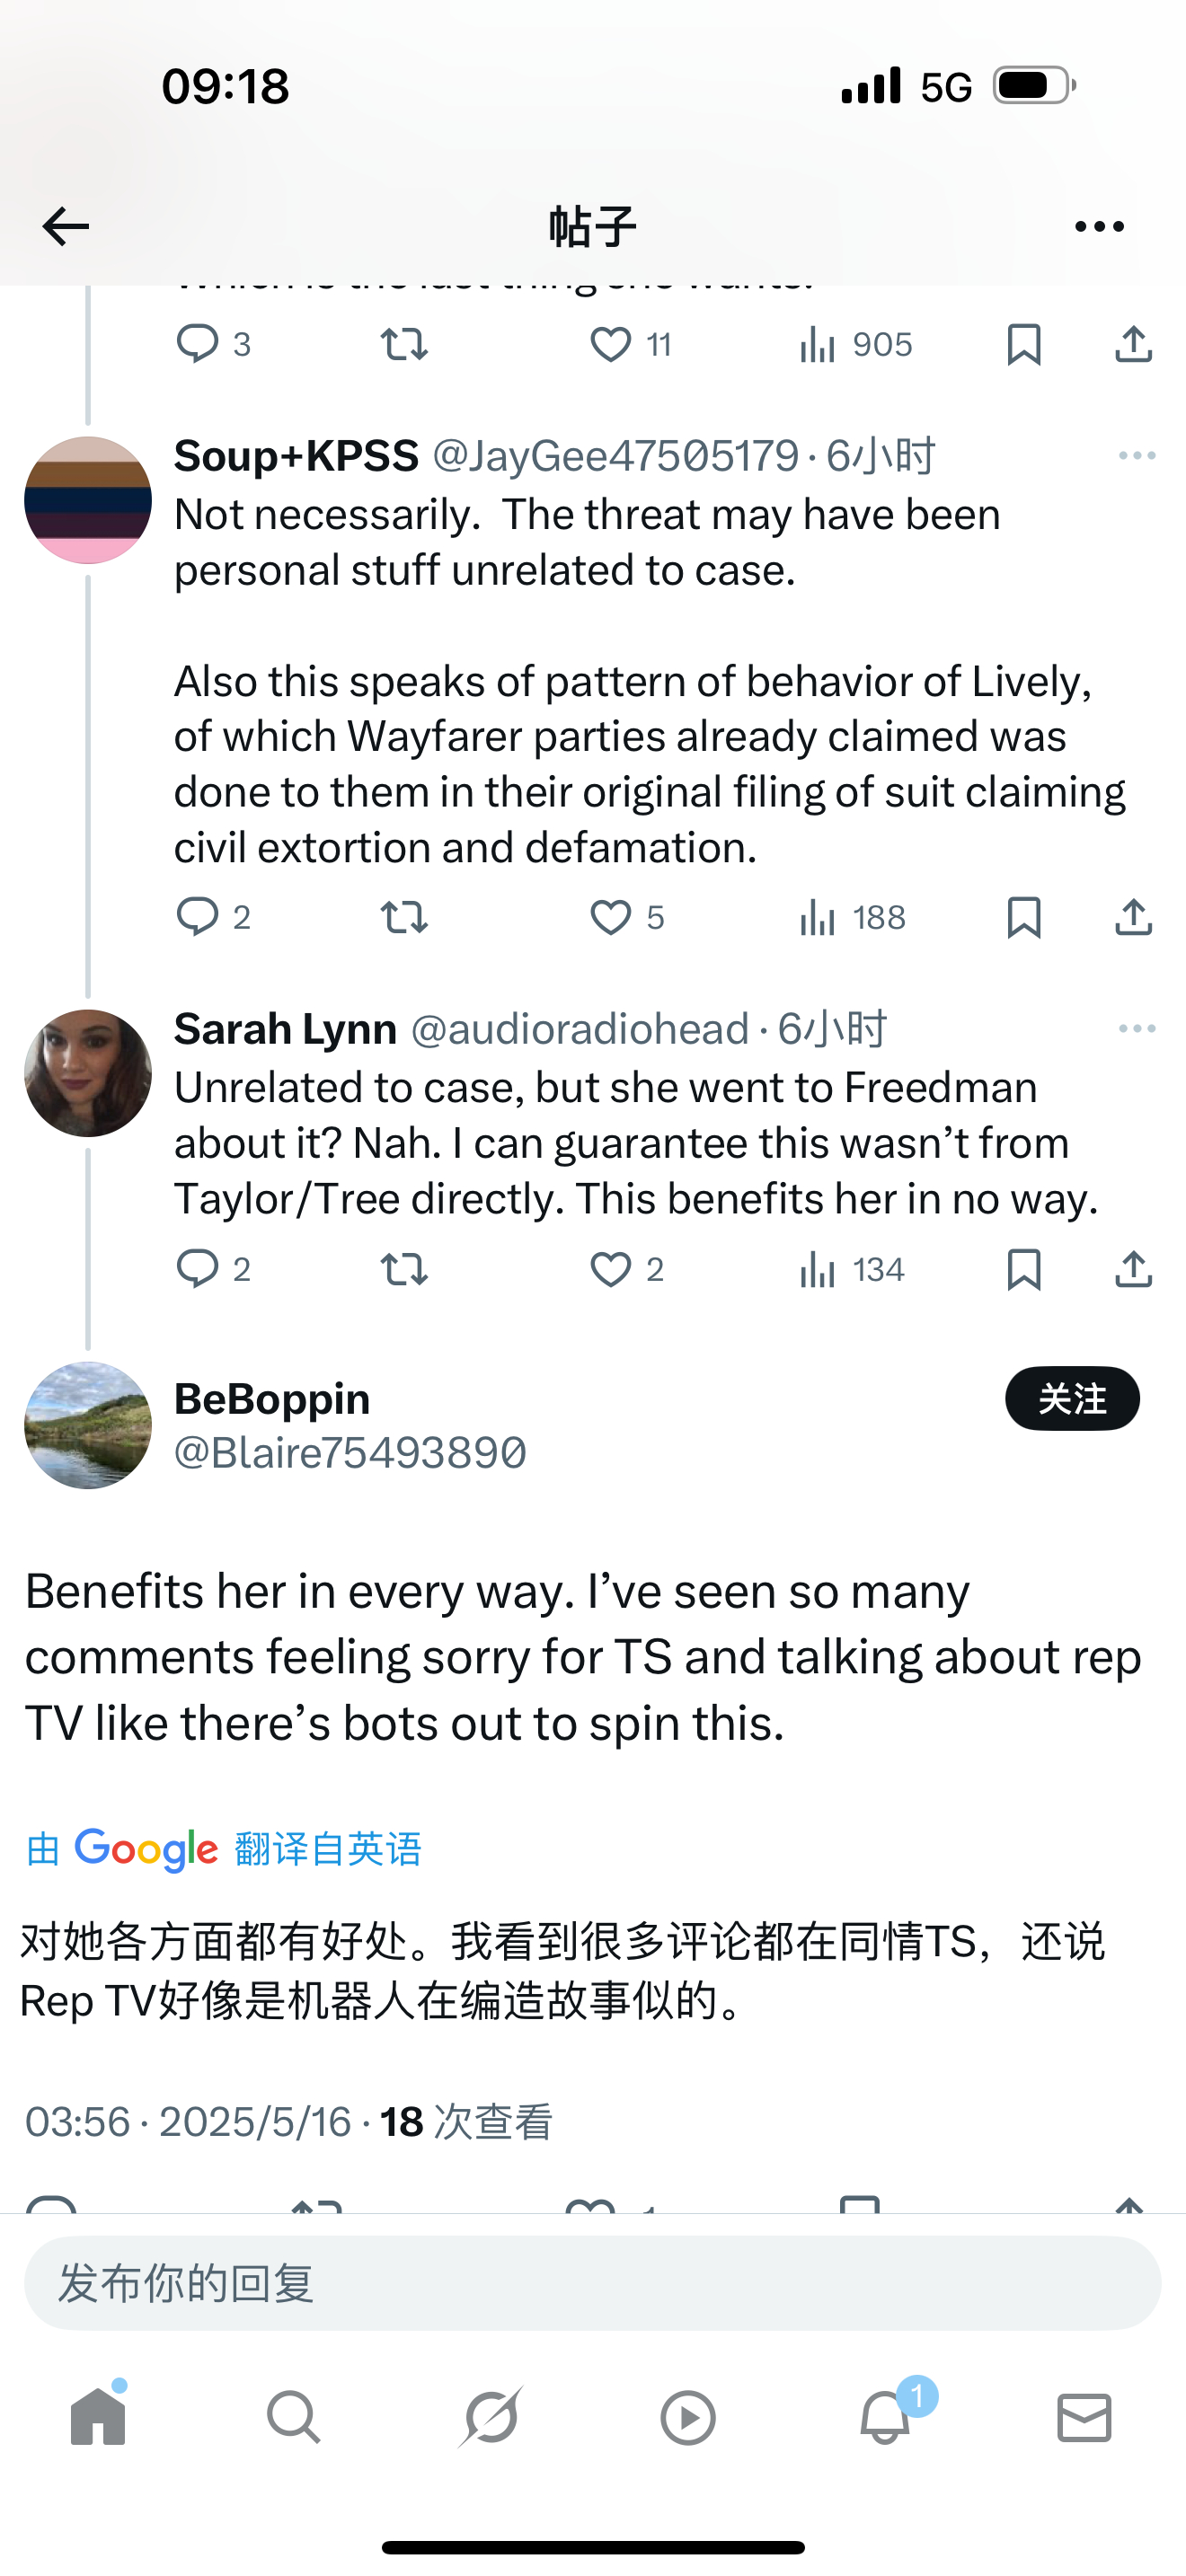Open BeBoppin's landscape profile picture
Image resolution: width=1186 pixels, height=2576 pixels.
[88, 1425]
